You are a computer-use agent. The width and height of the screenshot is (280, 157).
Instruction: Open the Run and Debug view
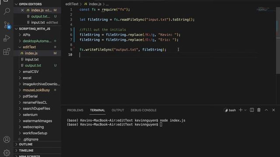[x=7, y=38]
